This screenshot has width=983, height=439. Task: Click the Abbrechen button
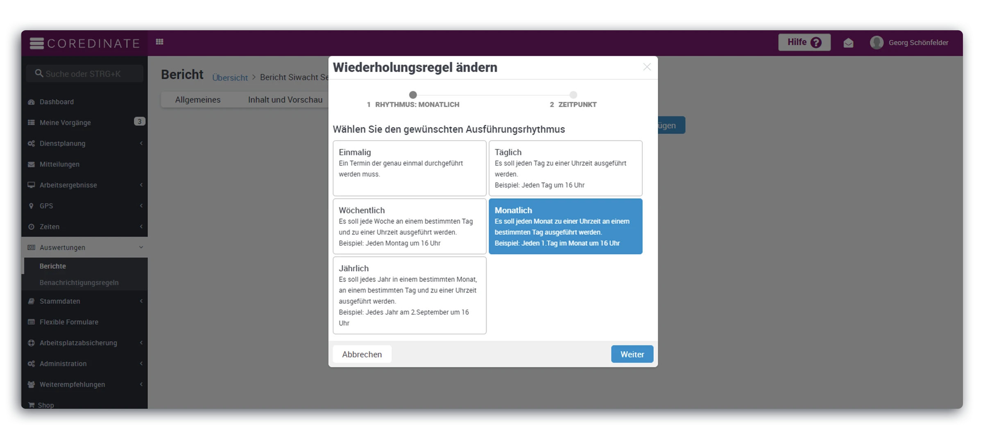(x=362, y=354)
